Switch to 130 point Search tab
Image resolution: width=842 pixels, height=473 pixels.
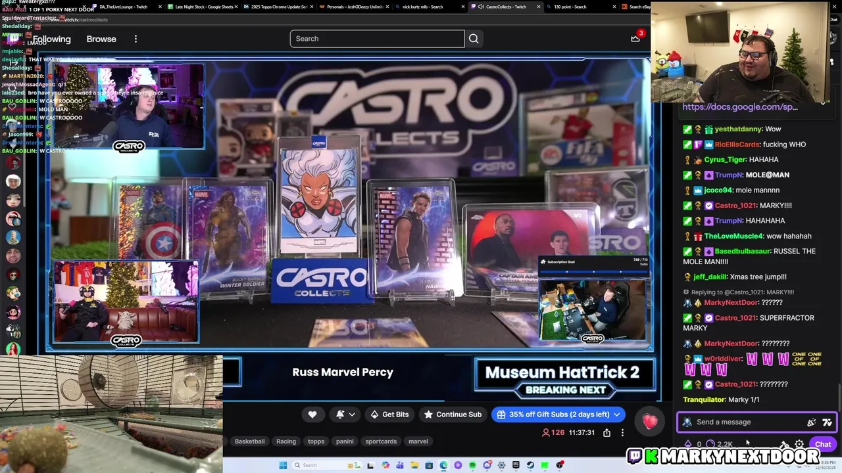(582, 7)
